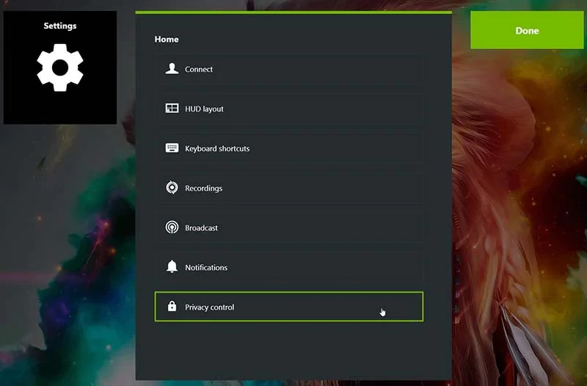This screenshot has width=587, height=386.
Task: Go to the Recordings text label
Action: coord(203,188)
